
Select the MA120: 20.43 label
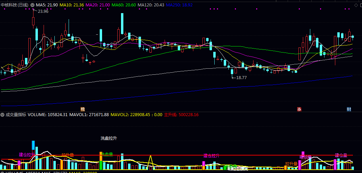151,5
